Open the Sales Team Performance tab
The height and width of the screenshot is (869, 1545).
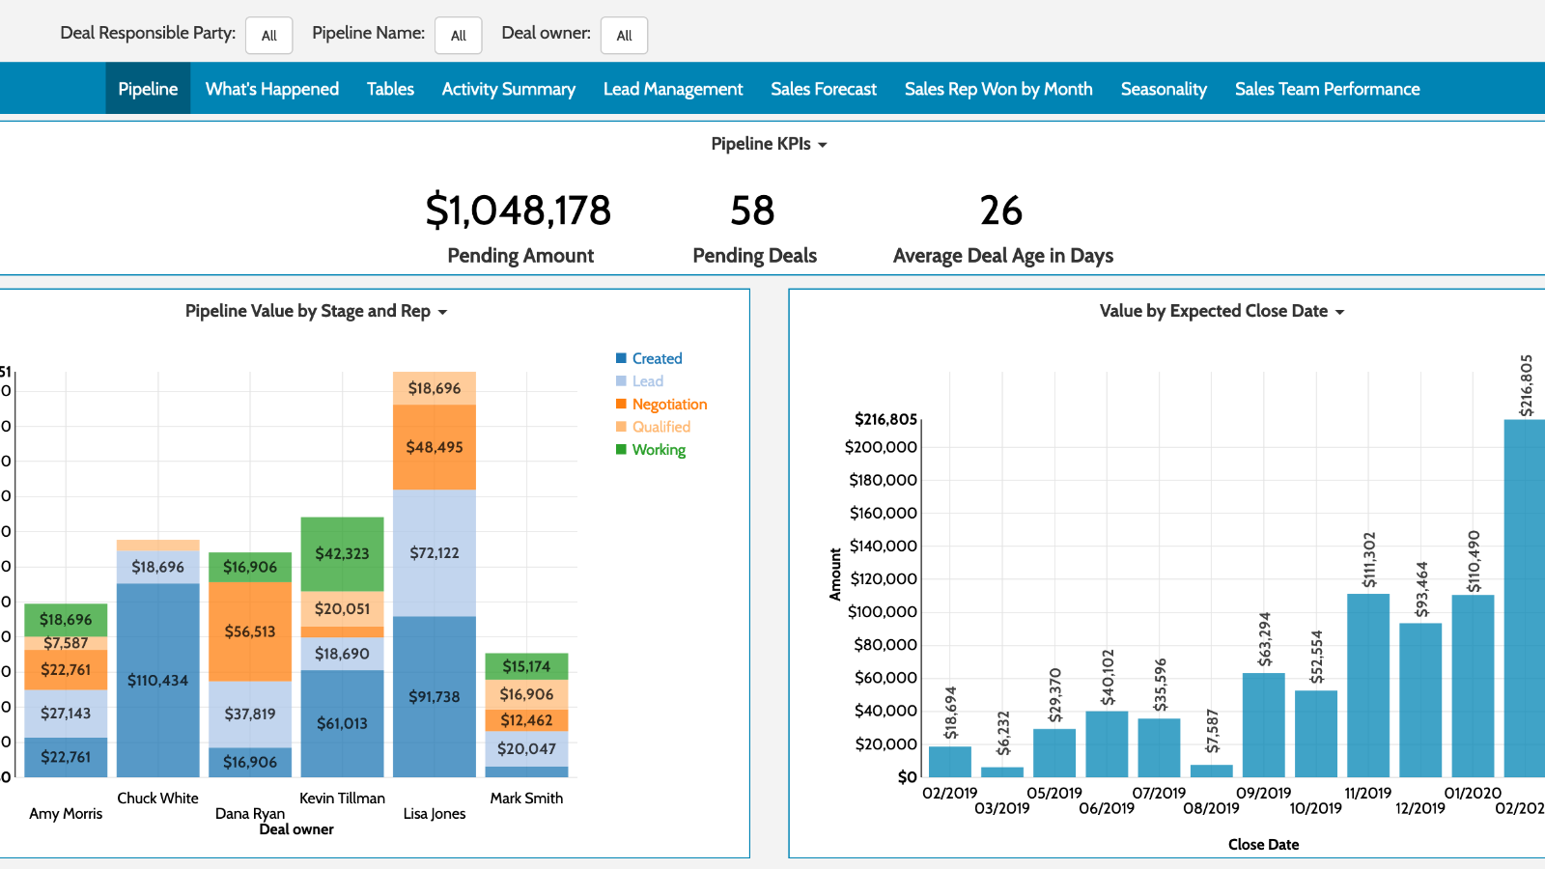pyautogui.click(x=1327, y=88)
